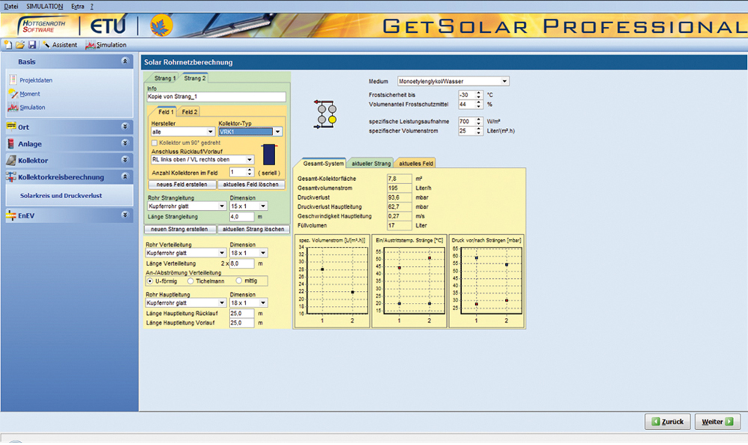Click the collector circuit diagram icon
This screenshot has width=748, height=445.
[x=326, y=114]
